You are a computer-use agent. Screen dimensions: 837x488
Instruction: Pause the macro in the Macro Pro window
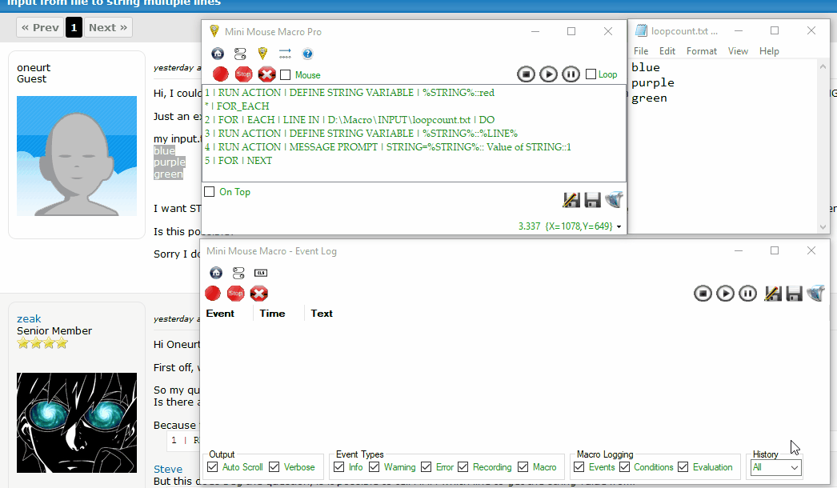(571, 74)
